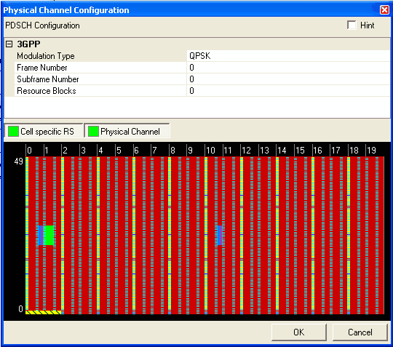The image size is (393, 347).
Task: Click the blue block in slot 10
Action: (220, 235)
